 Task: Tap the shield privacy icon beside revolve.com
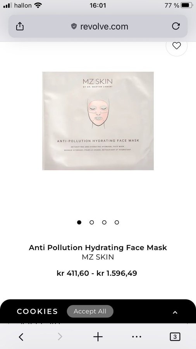coord(74,26)
